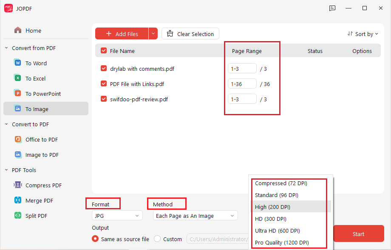Click the plus icon on Add Files
The image size is (391, 250).
click(x=109, y=33)
